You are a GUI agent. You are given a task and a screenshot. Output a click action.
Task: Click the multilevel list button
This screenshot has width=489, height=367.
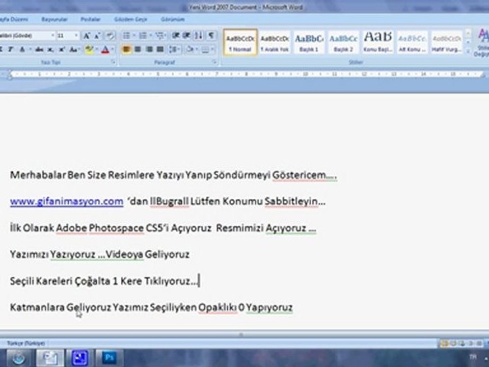(x=159, y=36)
